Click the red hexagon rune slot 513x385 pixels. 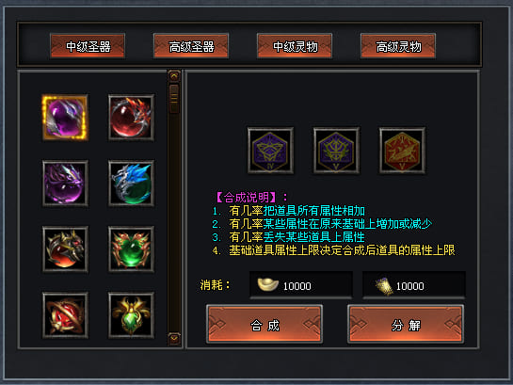coord(402,151)
